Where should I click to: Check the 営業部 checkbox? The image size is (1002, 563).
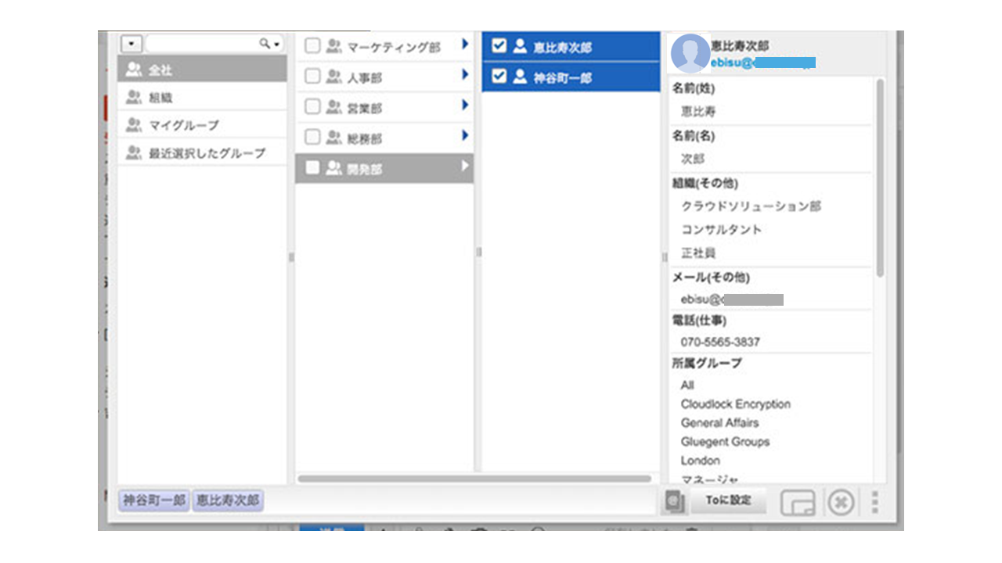click(x=311, y=107)
